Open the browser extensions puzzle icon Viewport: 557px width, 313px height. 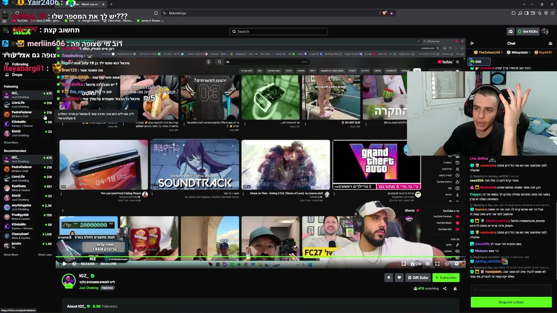point(514,13)
